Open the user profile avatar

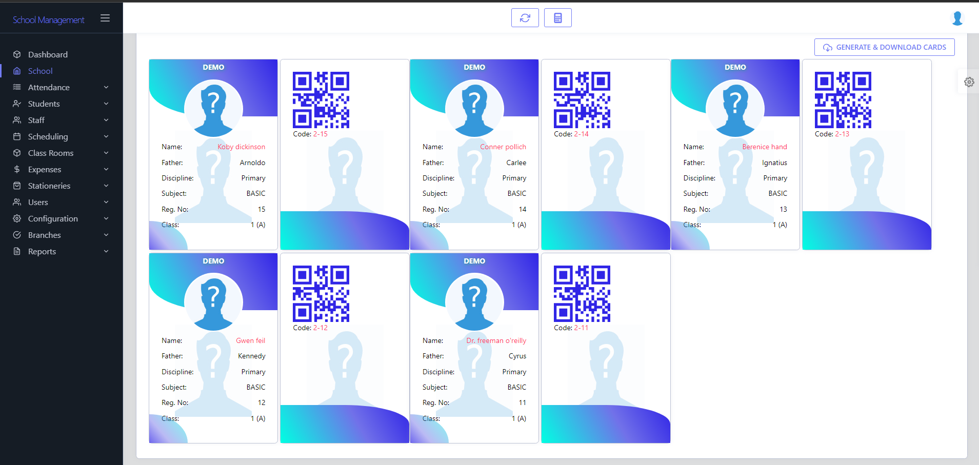[x=957, y=18]
